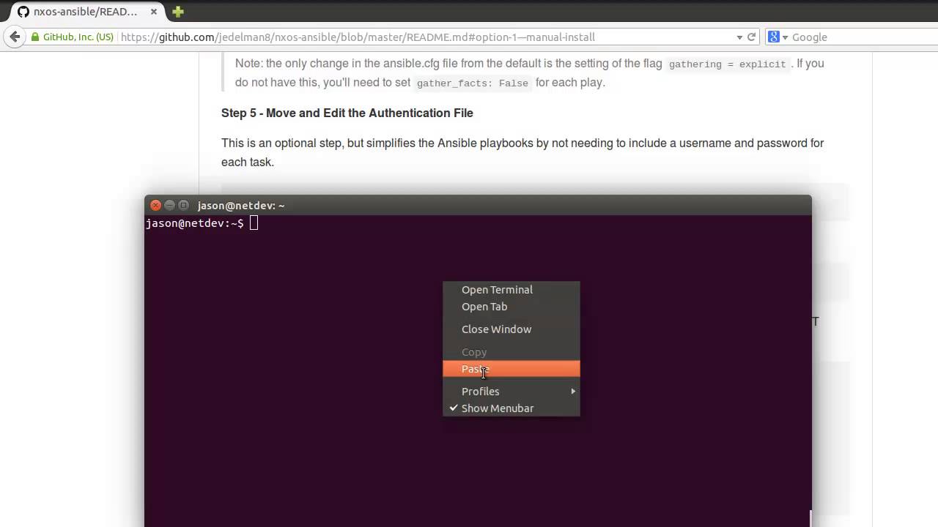Screen dimensions: 938x527
Task: Close the terminal window with the red button
Action: tap(155, 206)
